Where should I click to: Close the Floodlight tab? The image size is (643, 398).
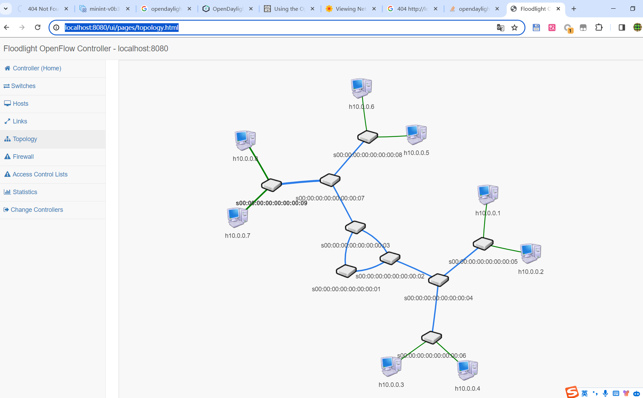tap(558, 9)
